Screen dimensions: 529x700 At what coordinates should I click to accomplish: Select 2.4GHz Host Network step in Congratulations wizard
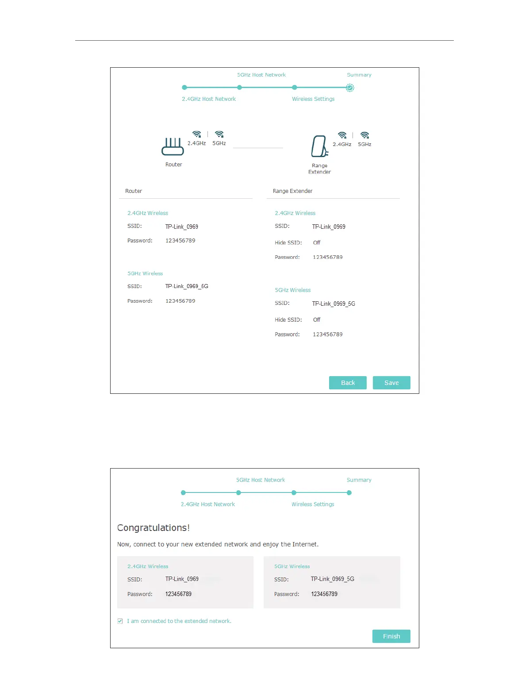coord(208,504)
